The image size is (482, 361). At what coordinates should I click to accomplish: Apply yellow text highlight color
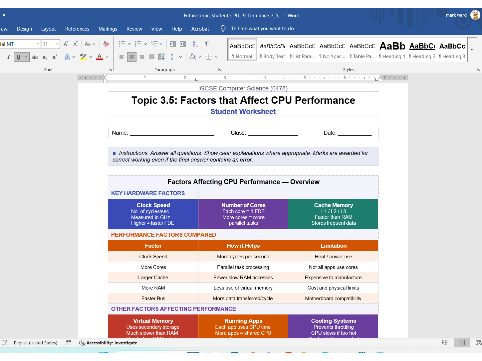point(83,57)
